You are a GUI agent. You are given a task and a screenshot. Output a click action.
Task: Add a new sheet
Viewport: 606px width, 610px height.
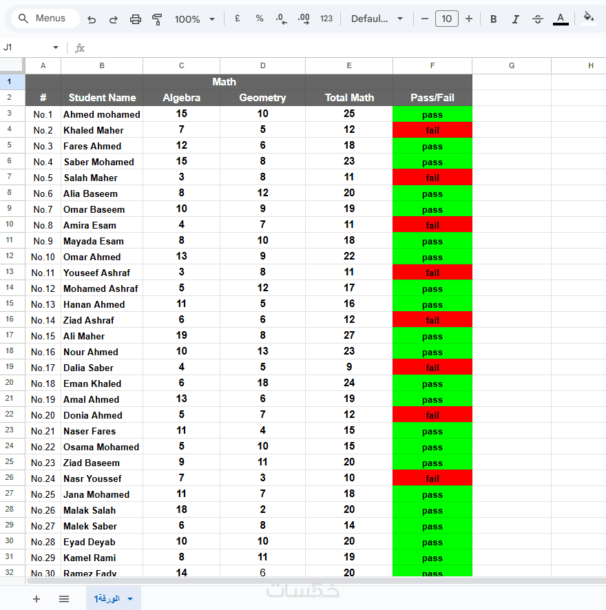[x=36, y=599]
